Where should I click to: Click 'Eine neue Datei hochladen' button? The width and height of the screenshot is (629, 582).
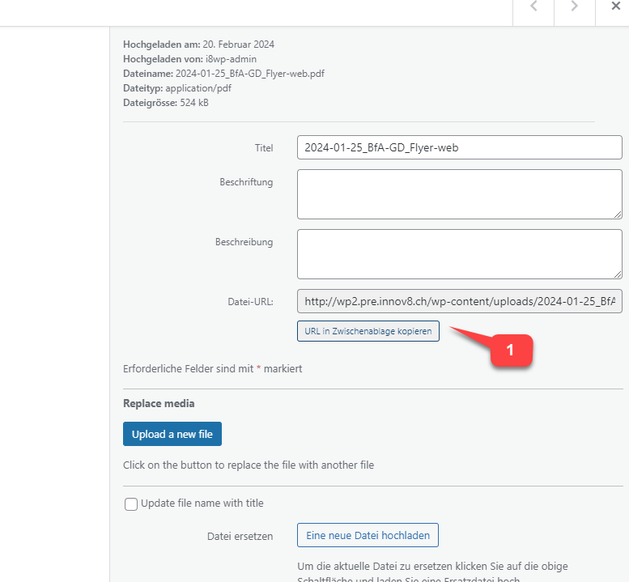pos(368,535)
